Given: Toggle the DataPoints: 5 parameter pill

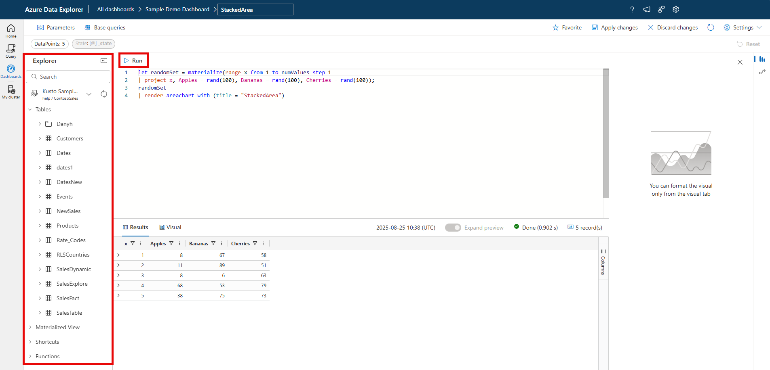Looking at the screenshot, I should point(49,44).
